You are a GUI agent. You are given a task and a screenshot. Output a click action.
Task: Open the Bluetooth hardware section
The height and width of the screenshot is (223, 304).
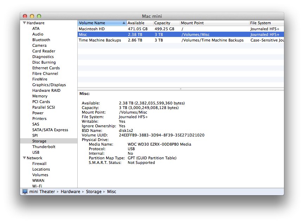pyautogui.click(x=41, y=40)
